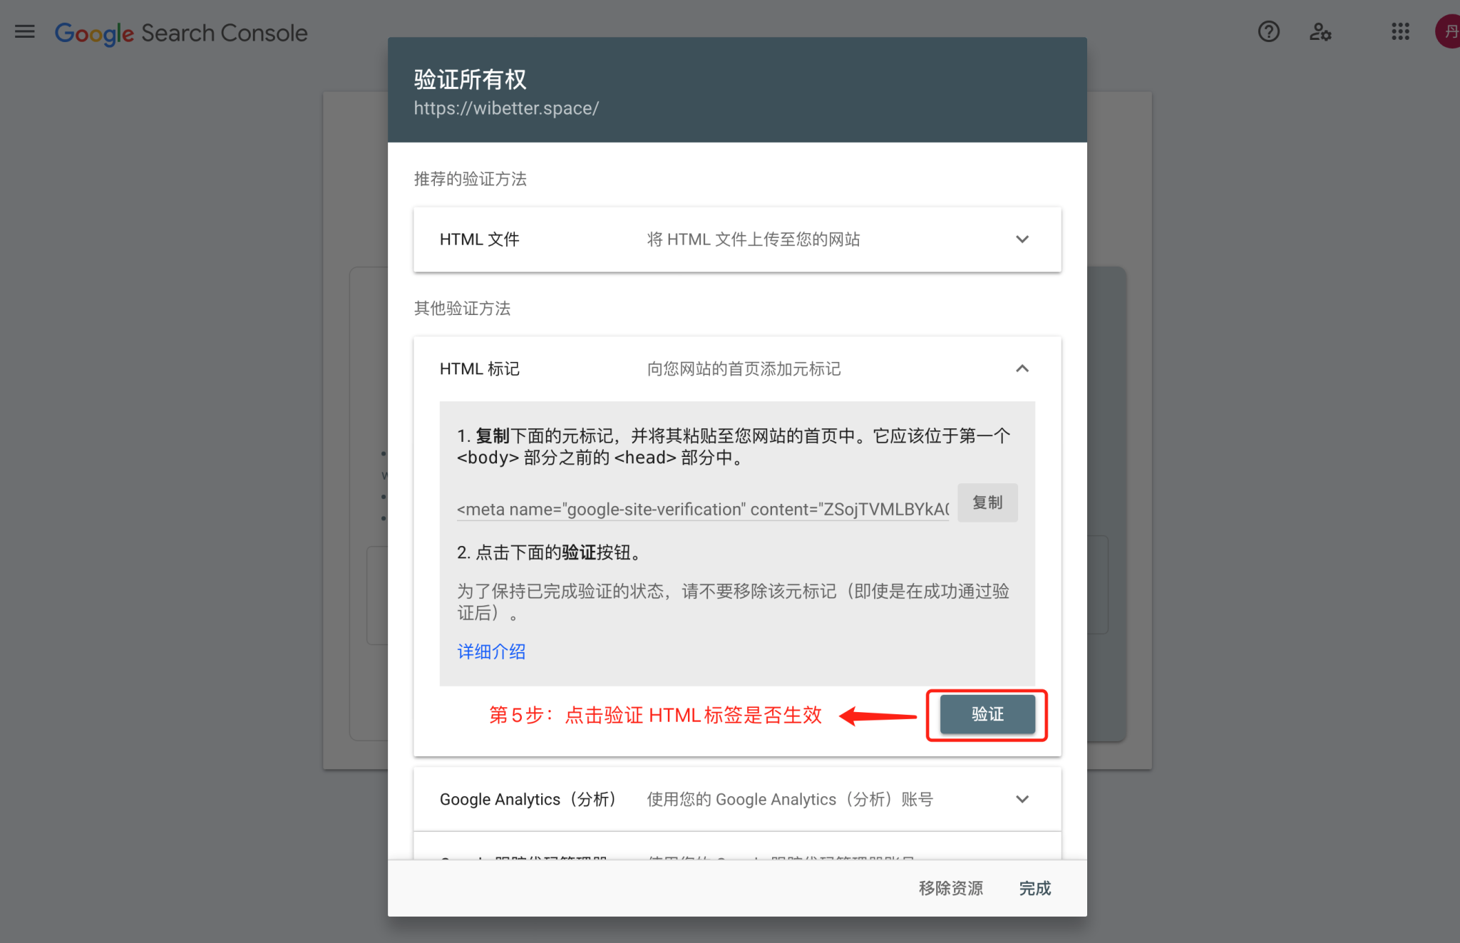Click the HTML 文件 label
Image resolution: width=1460 pixels, height=943 pixels.
(480, 239)
